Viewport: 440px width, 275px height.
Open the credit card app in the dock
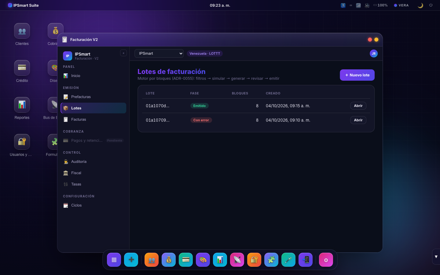[x=186, y=260]
